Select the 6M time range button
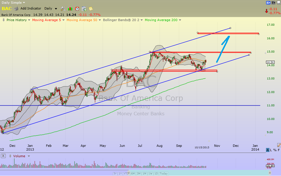 (133, 173)
